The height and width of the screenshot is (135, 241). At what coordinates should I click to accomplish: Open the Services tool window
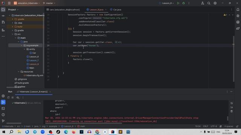3,96
